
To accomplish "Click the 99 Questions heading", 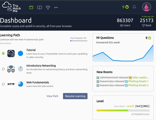I will (105, 38).
